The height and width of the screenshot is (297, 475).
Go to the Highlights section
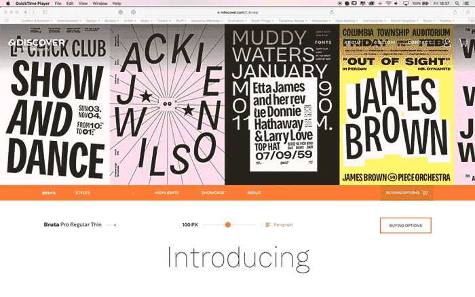click(x=166, y=193)
